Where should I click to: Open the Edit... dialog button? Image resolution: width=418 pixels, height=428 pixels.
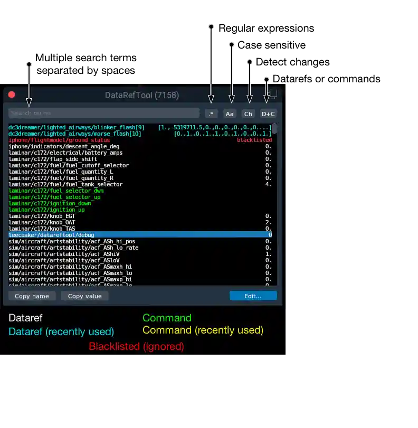[x=253, y=296]
